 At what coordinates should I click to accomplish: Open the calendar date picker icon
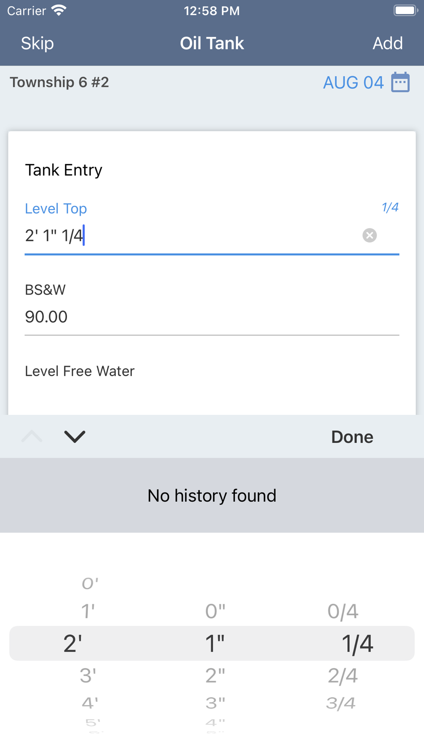pyautogui.click(x=400, y=82)
